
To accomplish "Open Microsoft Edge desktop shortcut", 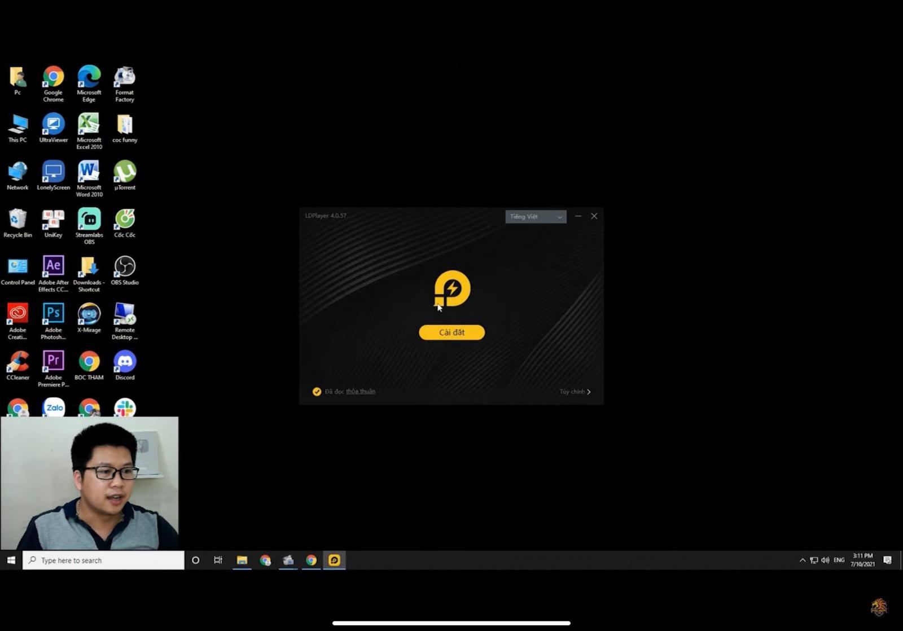I will [x=89, y=84].
